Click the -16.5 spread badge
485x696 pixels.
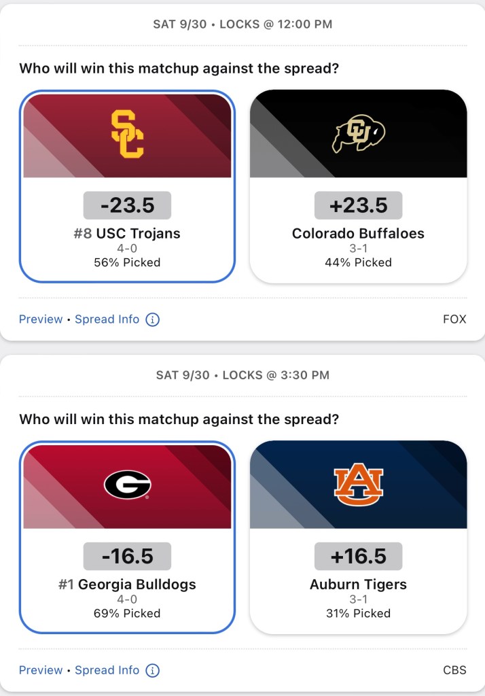pyautogui.click(x=128, y=556)
